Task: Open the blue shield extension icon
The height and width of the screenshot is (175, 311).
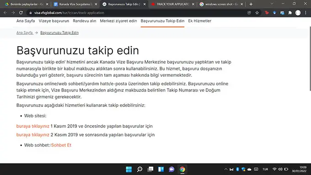Action: click(274, 13)
